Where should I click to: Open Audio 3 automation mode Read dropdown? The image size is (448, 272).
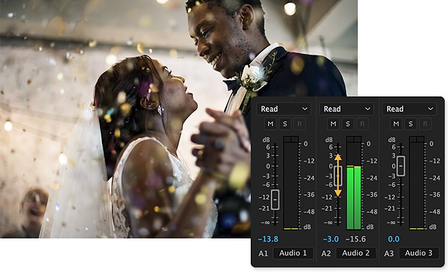tap(409, 109)
